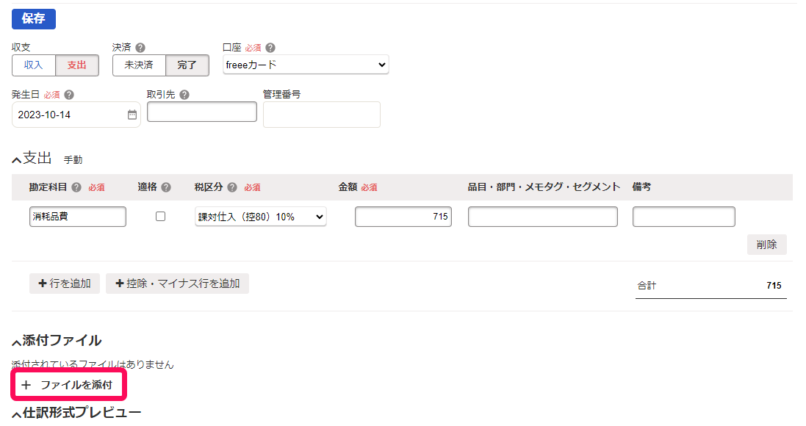Click the 発生日 date field
This screenshot has width=806, height=426.
(76, 115)
